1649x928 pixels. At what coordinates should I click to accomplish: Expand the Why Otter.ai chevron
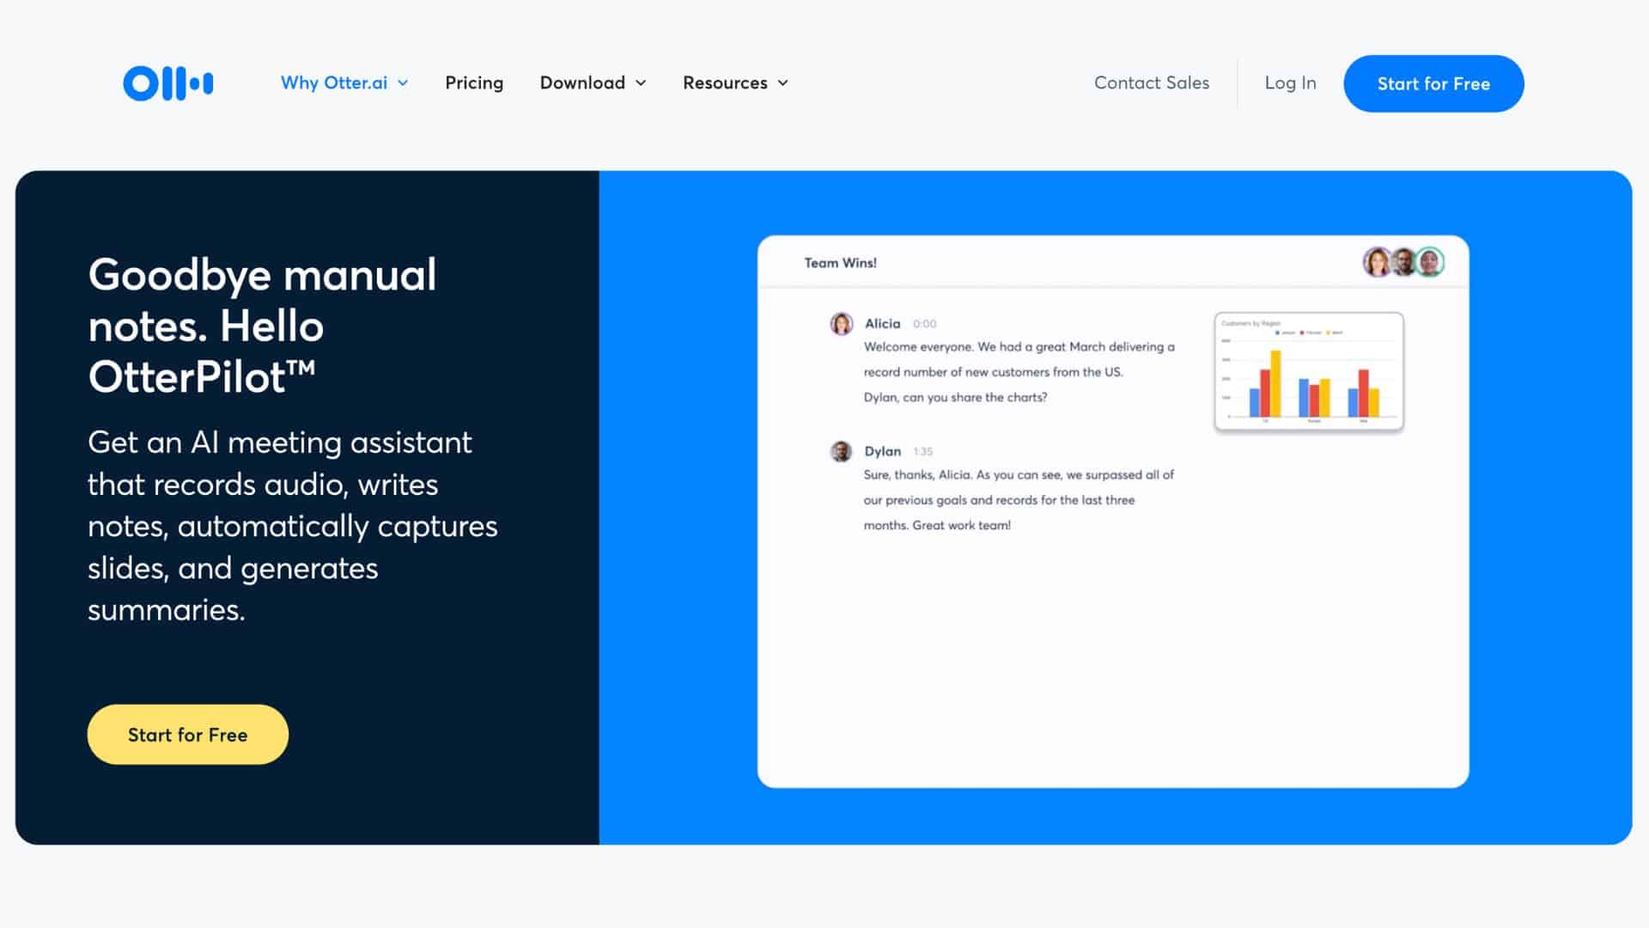coord(403,83)
